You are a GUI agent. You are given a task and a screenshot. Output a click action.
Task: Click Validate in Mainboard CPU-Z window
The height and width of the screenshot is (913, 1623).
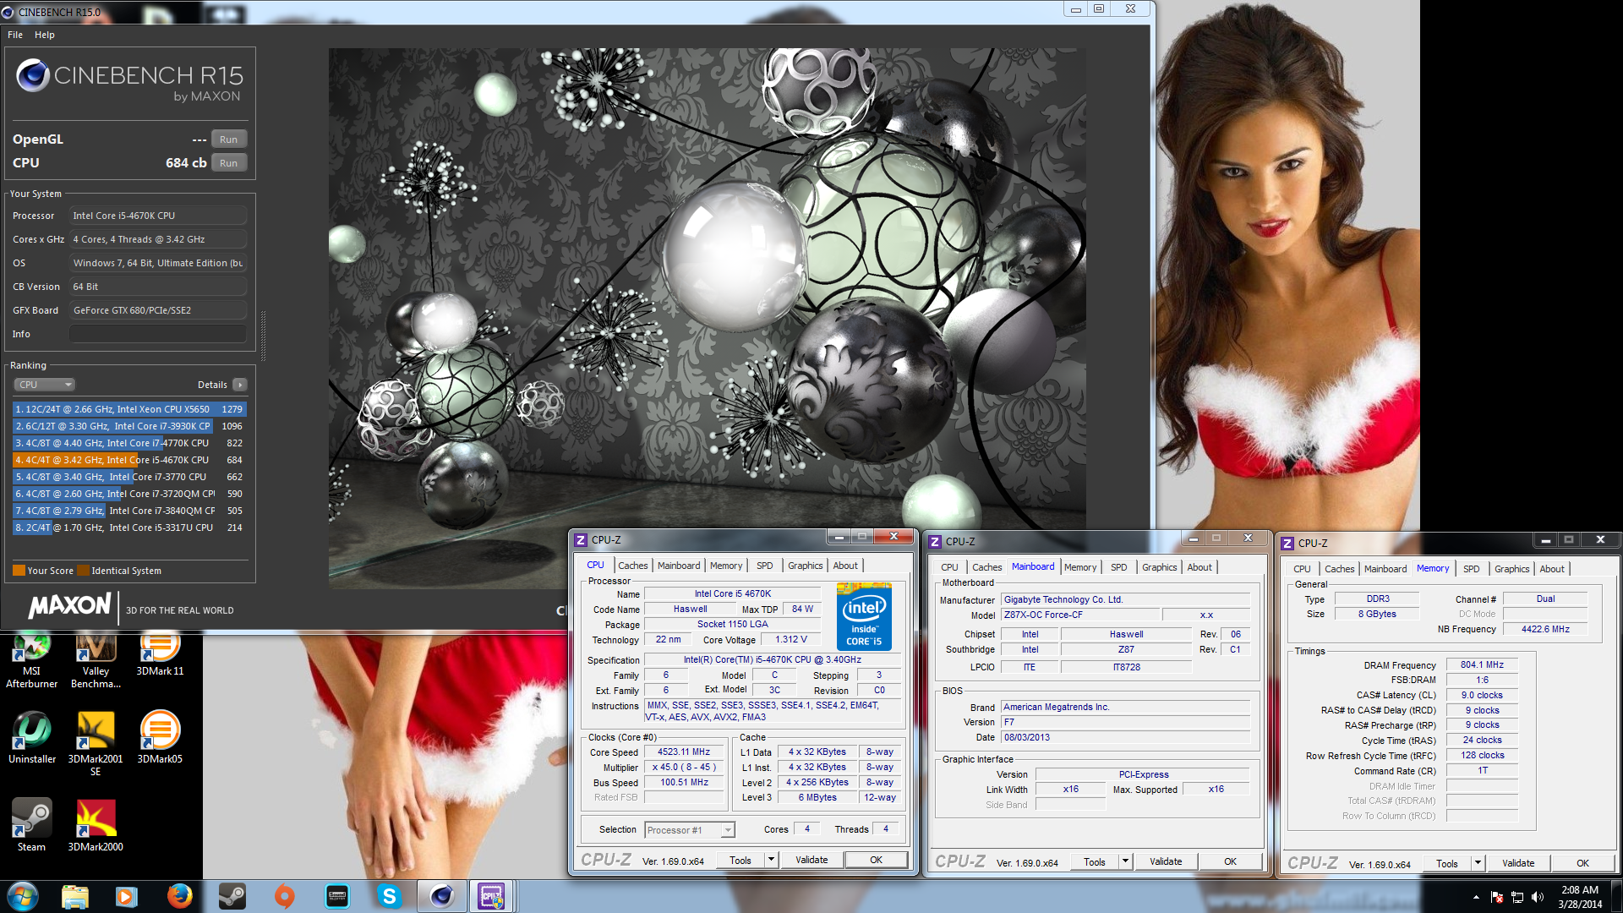[1166, 861]
